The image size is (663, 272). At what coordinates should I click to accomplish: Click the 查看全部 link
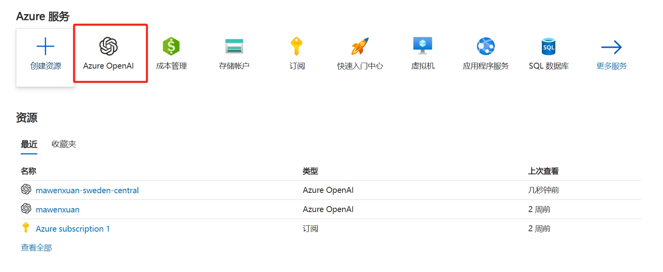coord(36,248)
